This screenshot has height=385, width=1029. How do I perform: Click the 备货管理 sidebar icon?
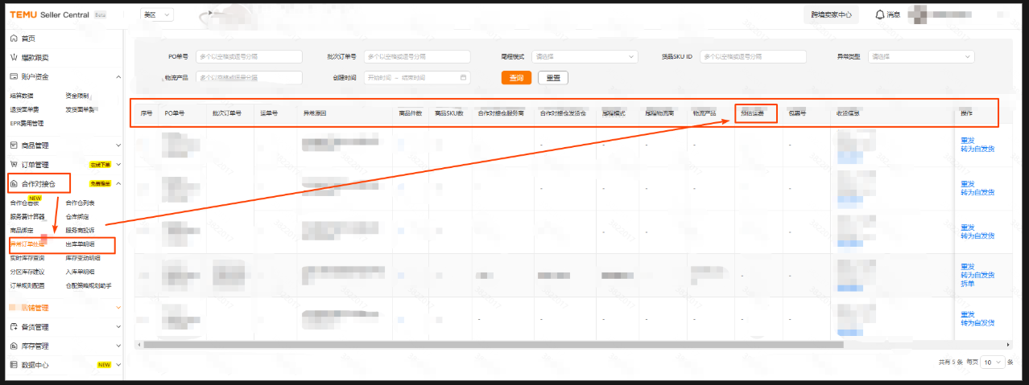coord(14,327)
